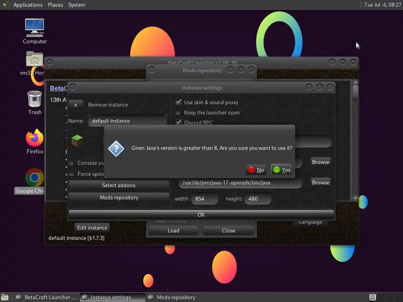Click the upper Browse button

320,162
